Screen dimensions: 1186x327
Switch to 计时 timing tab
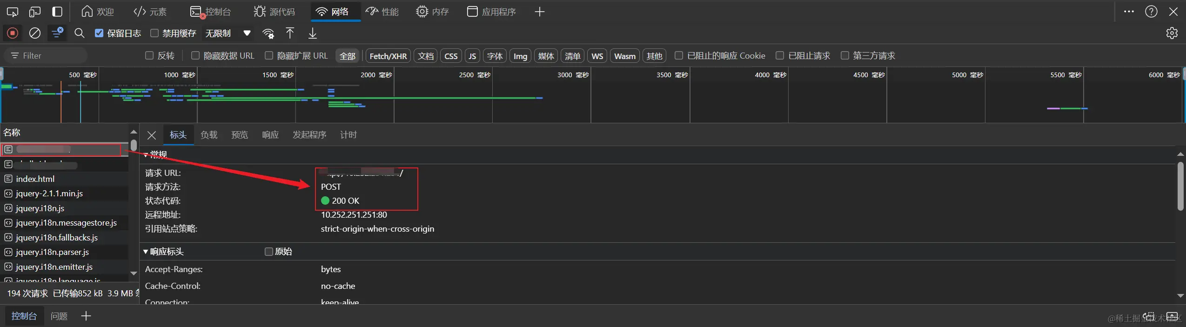[348, 135]
